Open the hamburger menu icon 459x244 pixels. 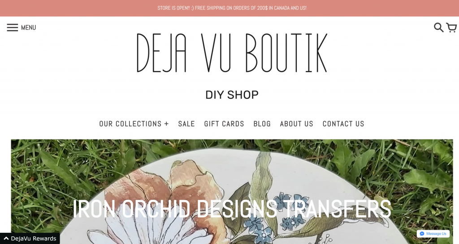pos(12,27)
